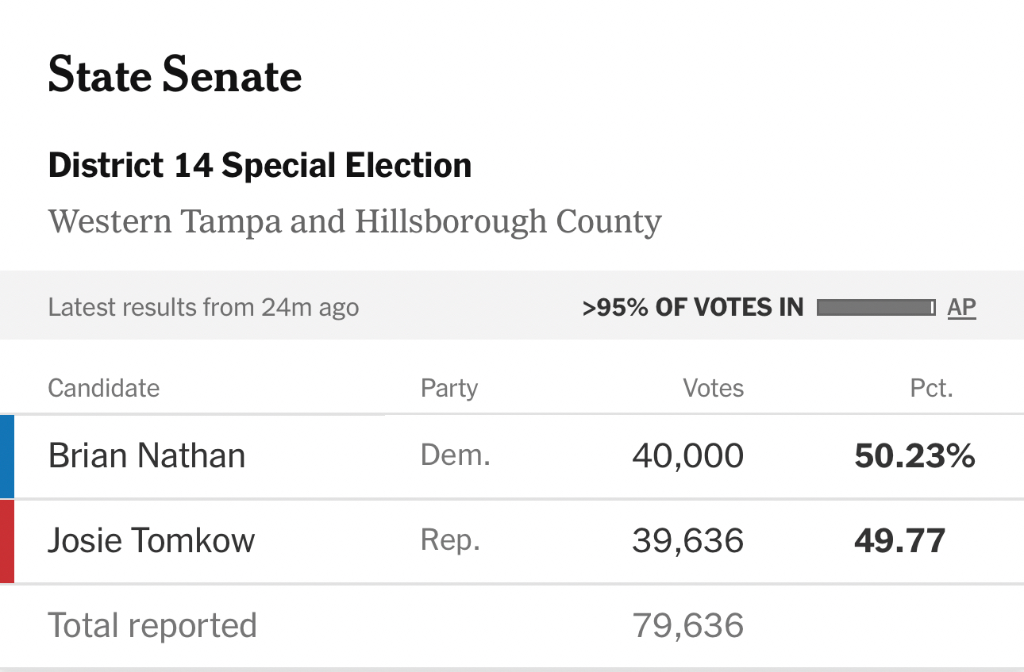Select the Josie Tomkow candidate name
This screenshot has width=1024, height=672.
point(152,541)
